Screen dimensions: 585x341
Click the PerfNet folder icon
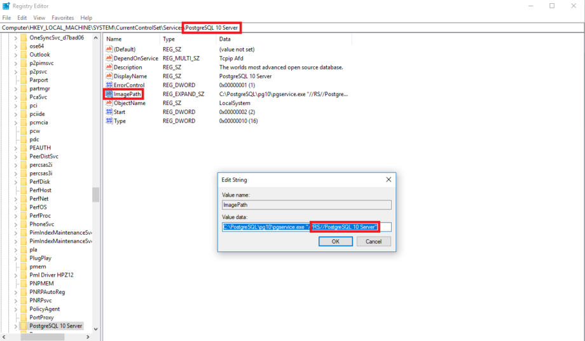[x=24, y=198]
